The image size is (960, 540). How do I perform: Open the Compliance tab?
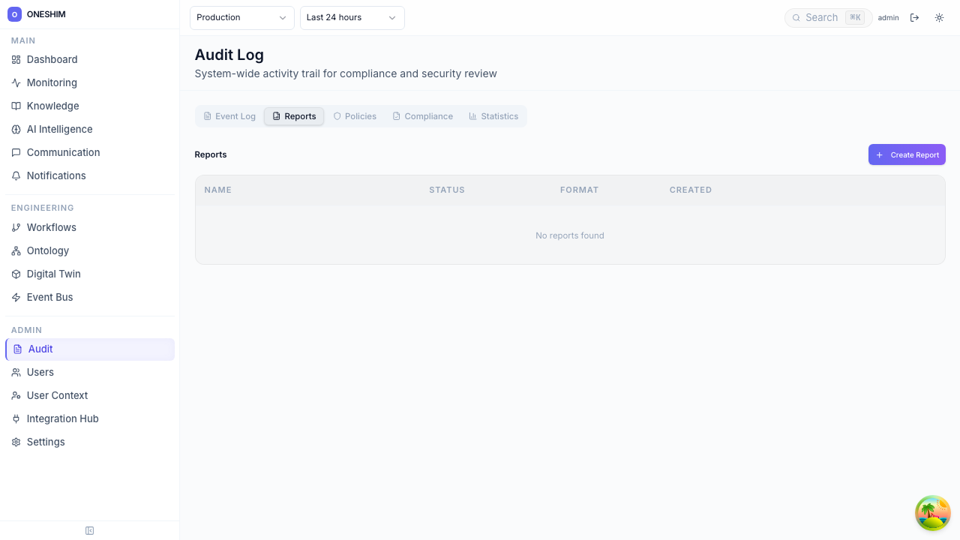point(422,116)
